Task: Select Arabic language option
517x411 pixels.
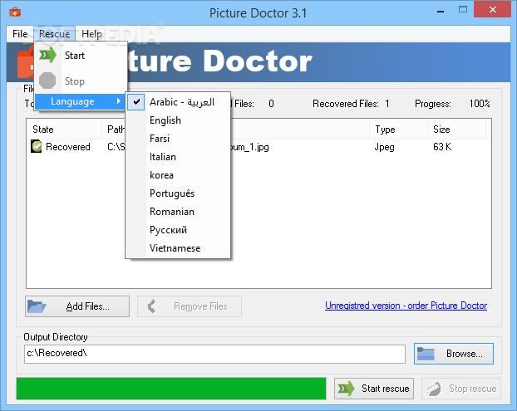Action: 178,102
